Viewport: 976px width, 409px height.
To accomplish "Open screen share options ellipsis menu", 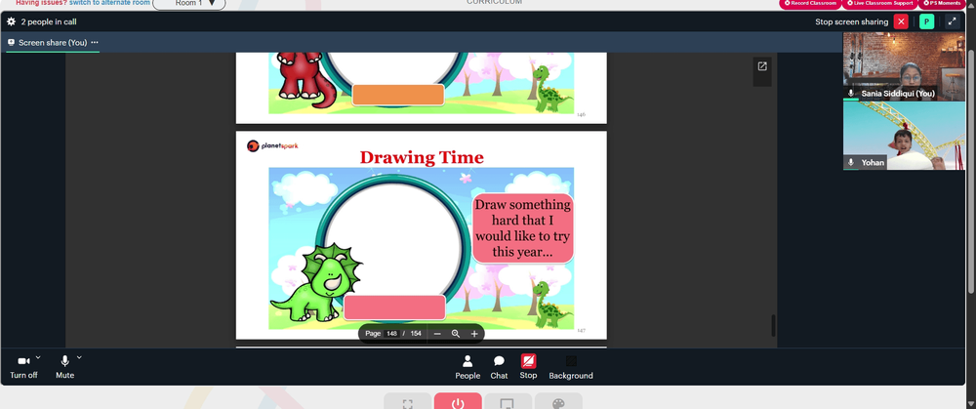I will click(x=95, y=42).
